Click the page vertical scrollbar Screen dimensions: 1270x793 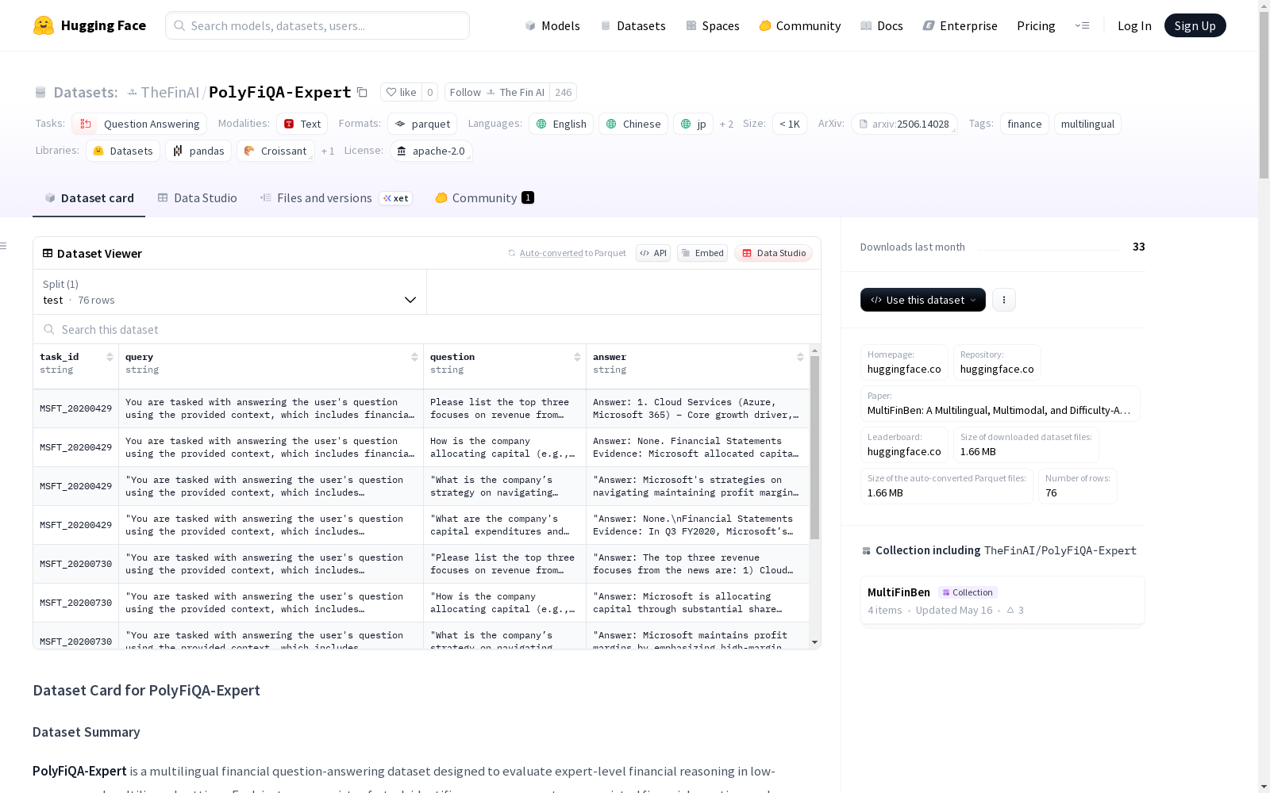pos(1264,95)
